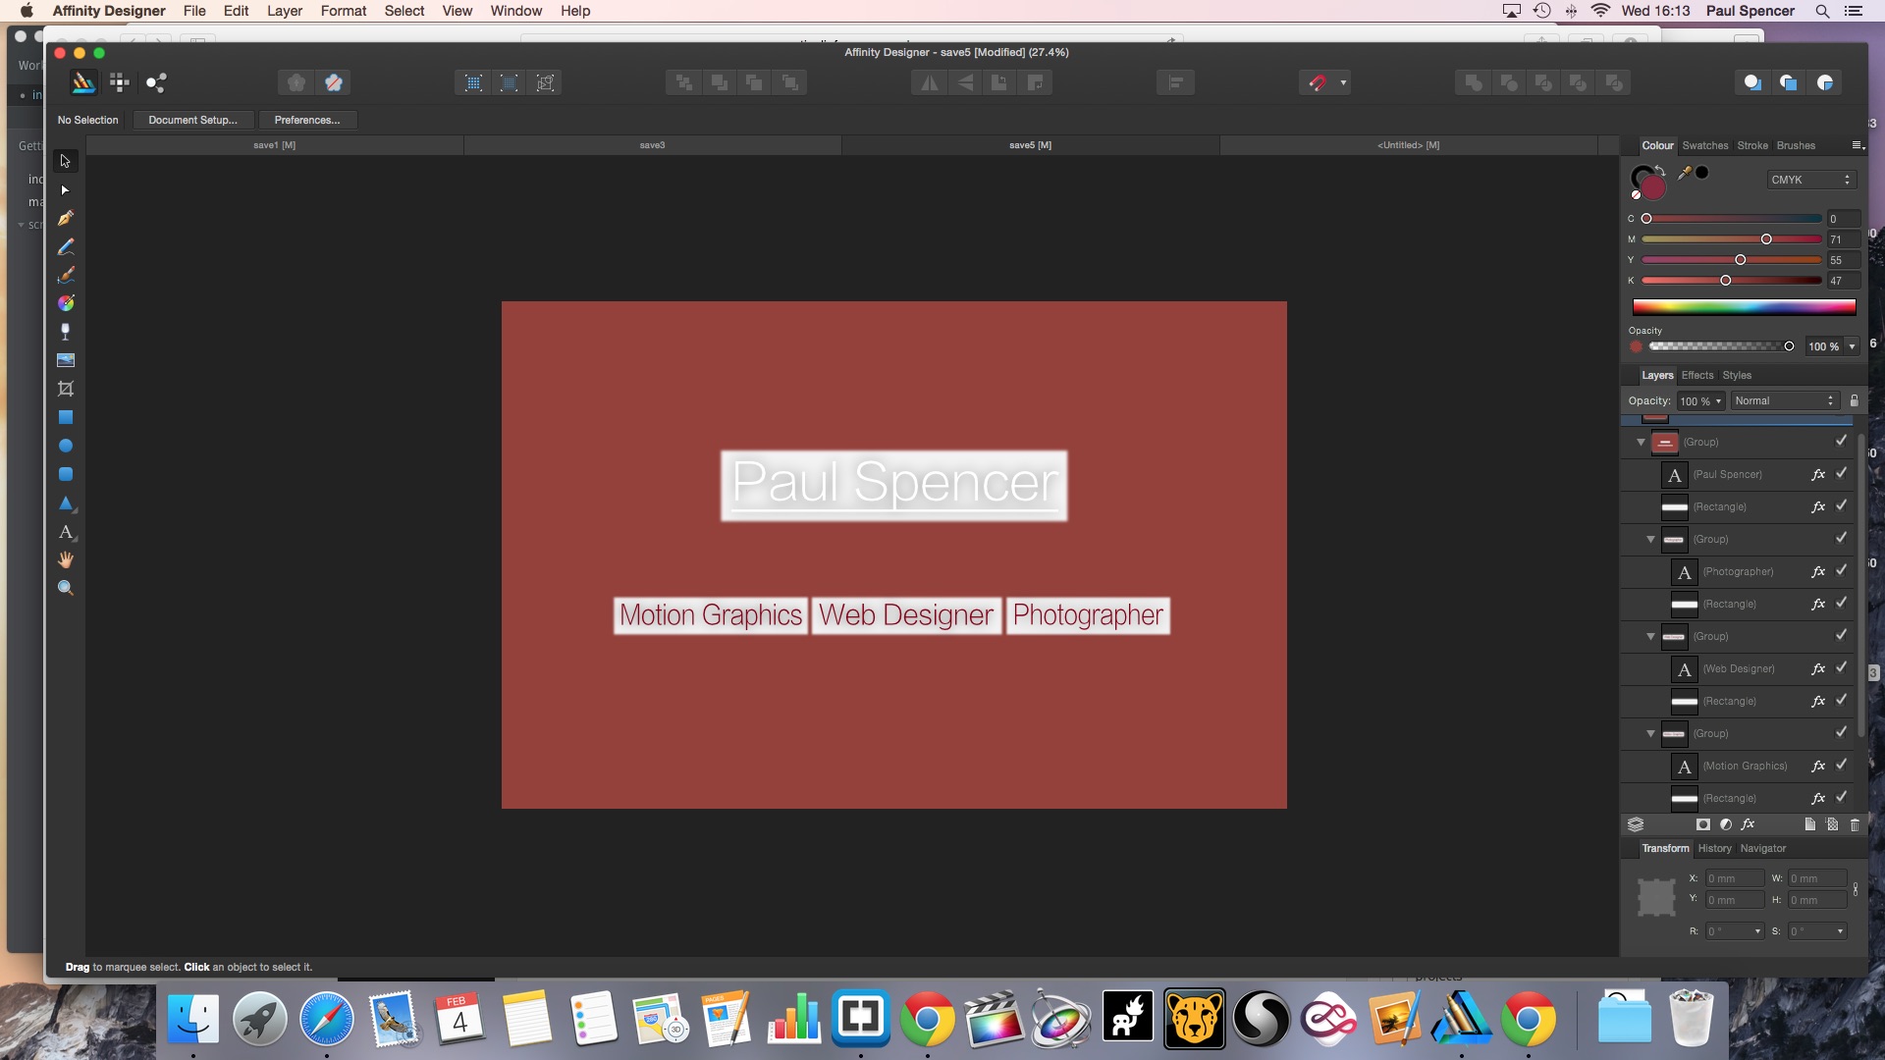Collapse the top Group layer
This screenshot has width=1885, height=1060.
[1641, 442]
